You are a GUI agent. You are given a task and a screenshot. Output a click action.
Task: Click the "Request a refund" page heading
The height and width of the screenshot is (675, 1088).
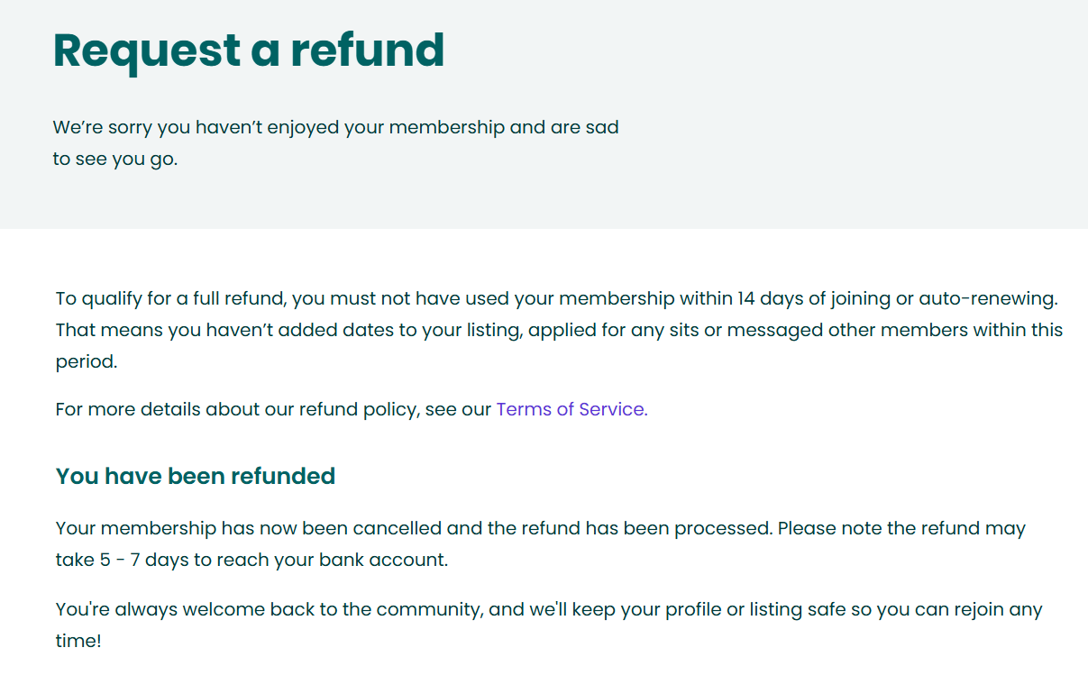[x=249, y=50]
